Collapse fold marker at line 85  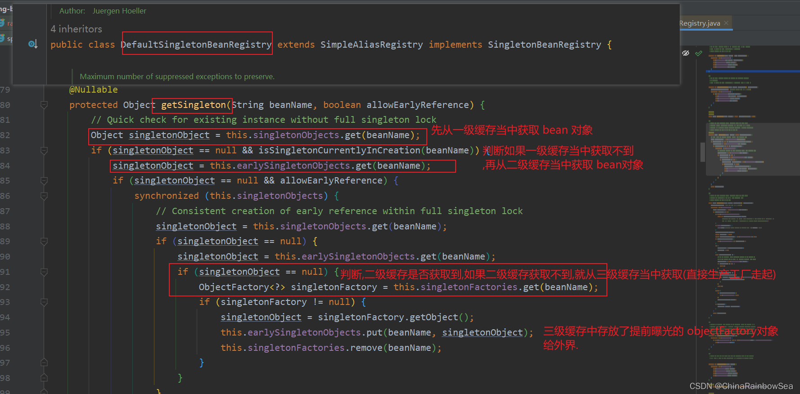pyautogui.click(x=44, y=180)
